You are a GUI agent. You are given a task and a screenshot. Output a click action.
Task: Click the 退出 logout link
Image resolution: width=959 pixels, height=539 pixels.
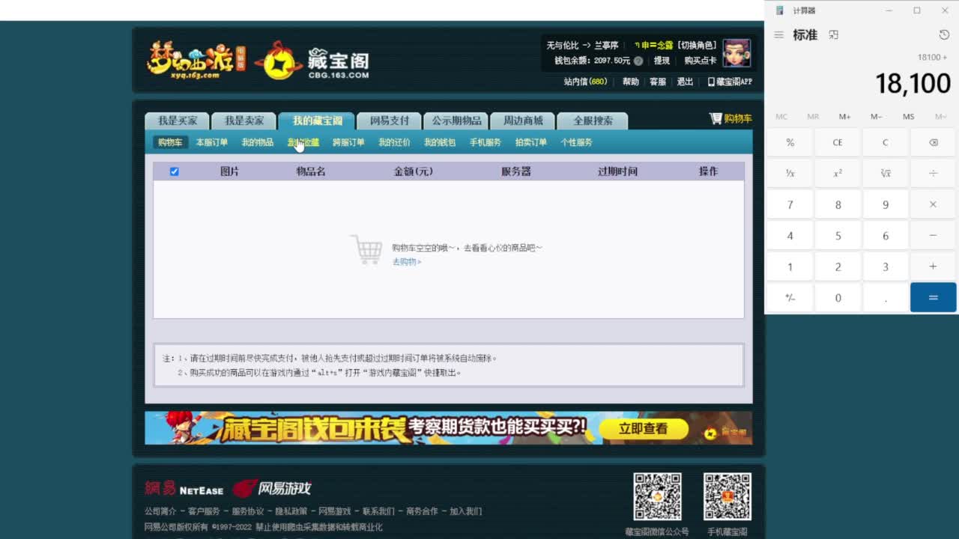point(686,82)
